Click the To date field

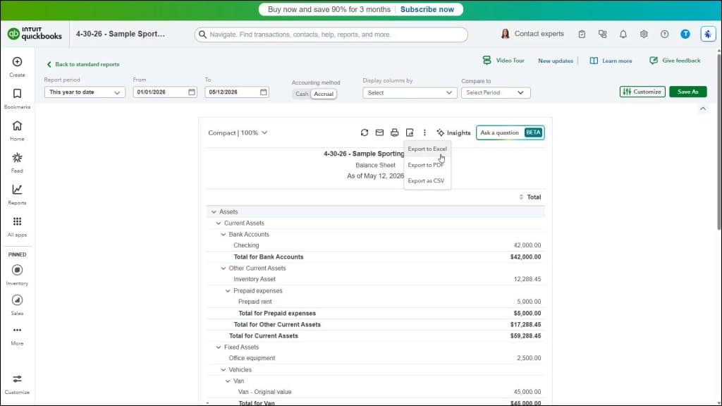pyautogui.click(x=237, y=92)
